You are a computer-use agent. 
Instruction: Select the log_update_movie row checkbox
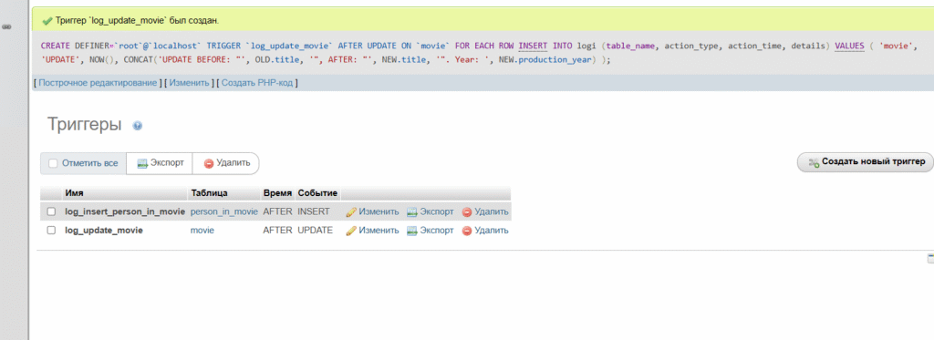click(51, 230)
